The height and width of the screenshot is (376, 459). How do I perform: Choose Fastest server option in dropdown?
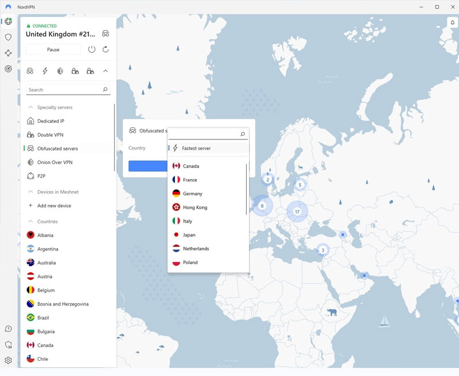[208, 148]
